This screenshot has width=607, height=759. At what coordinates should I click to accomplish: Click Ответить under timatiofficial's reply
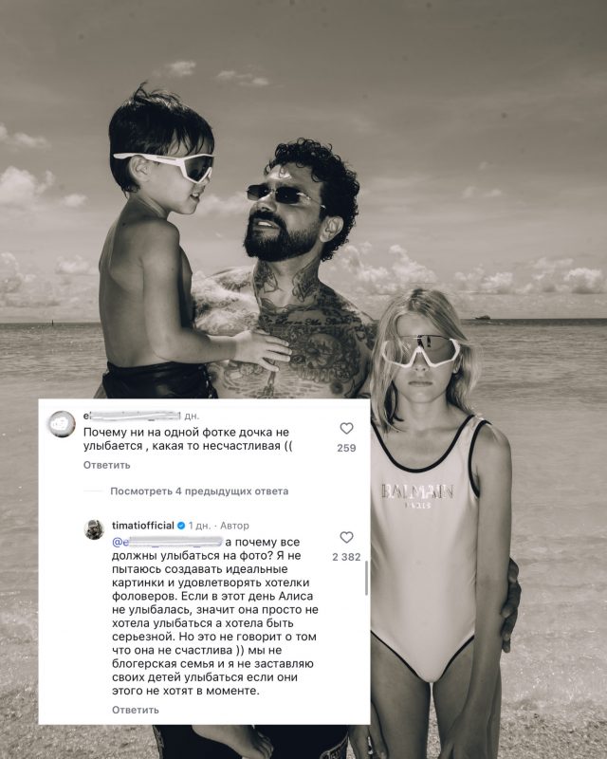[x=136, y=710]
